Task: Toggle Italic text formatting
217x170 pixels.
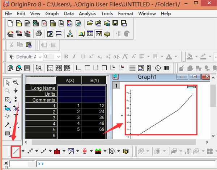Action: click(x=74, y=57)
